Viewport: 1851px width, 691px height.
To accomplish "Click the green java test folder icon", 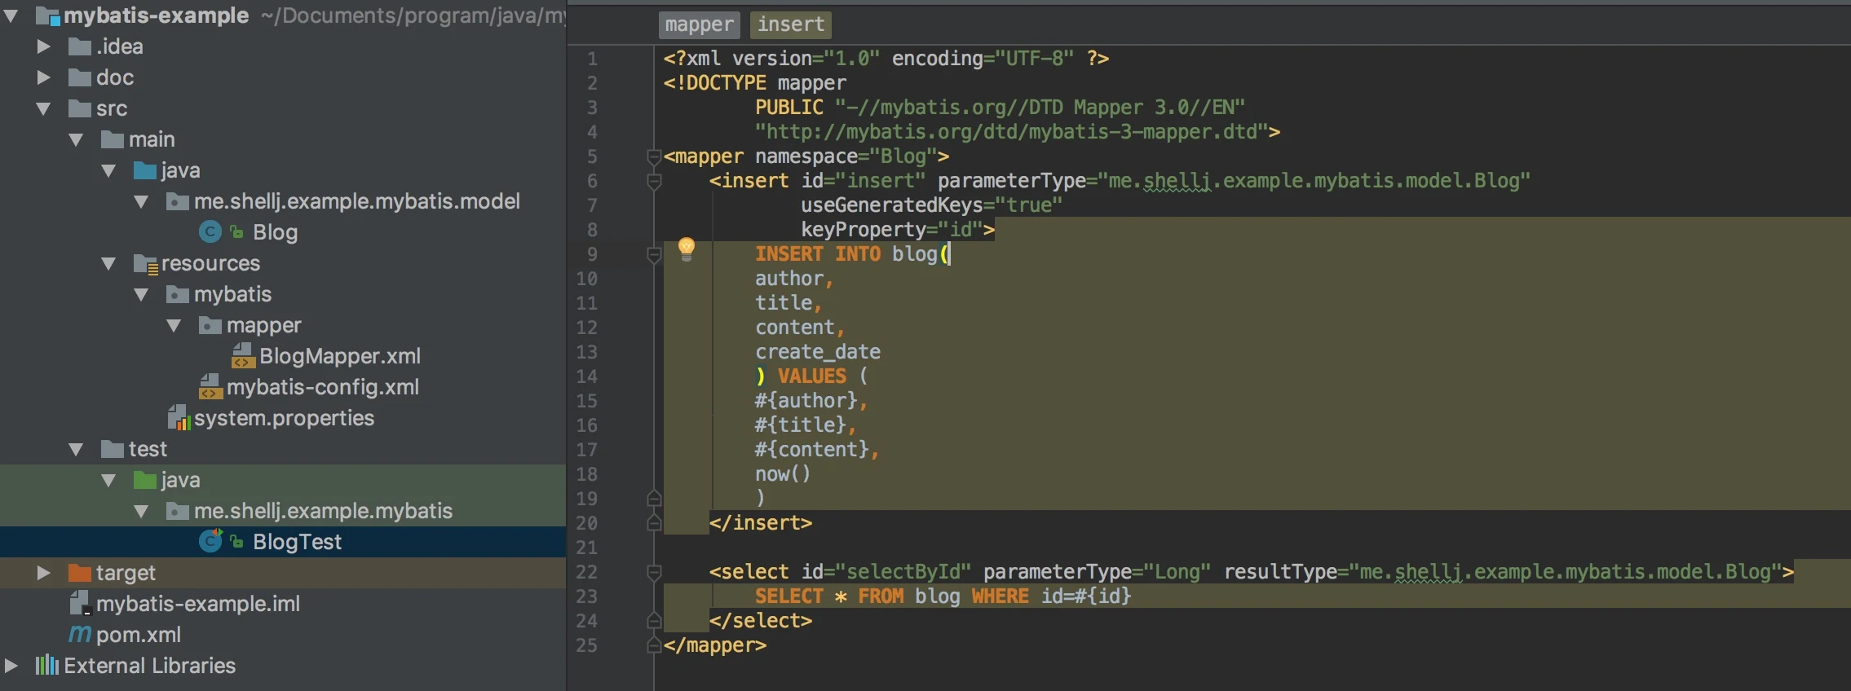I will (x=145, y=480).
